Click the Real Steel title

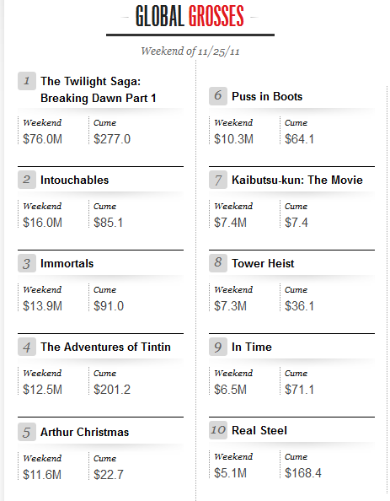pyautogui.click(x=259, y=430)
